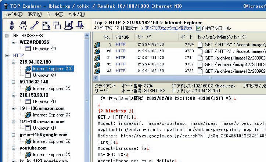This screenshot has height=162, width=266.
Task: Click the document icon in port 3730 row
Action: tap(200, 51)
